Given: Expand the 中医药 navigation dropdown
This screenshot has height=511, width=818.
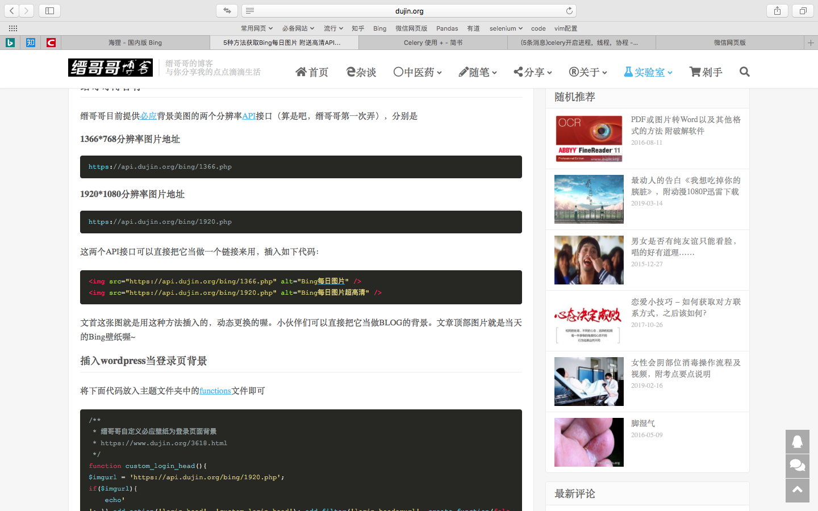Looking at the screenshot, I should 418,72.
